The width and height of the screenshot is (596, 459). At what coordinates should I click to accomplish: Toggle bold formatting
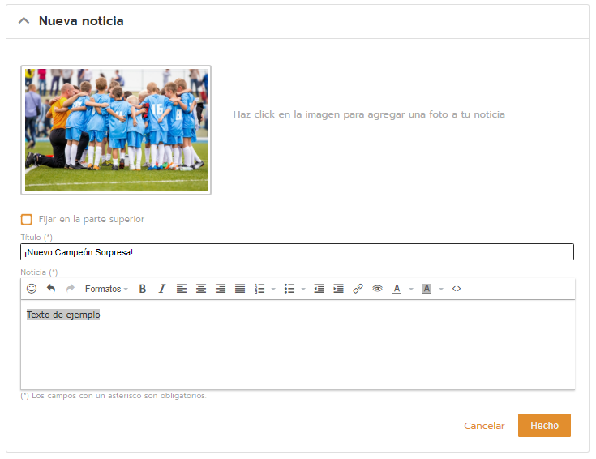pos(143,289)
